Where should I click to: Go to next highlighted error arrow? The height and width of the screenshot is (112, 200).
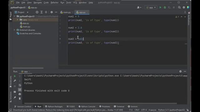pos(185,16)
